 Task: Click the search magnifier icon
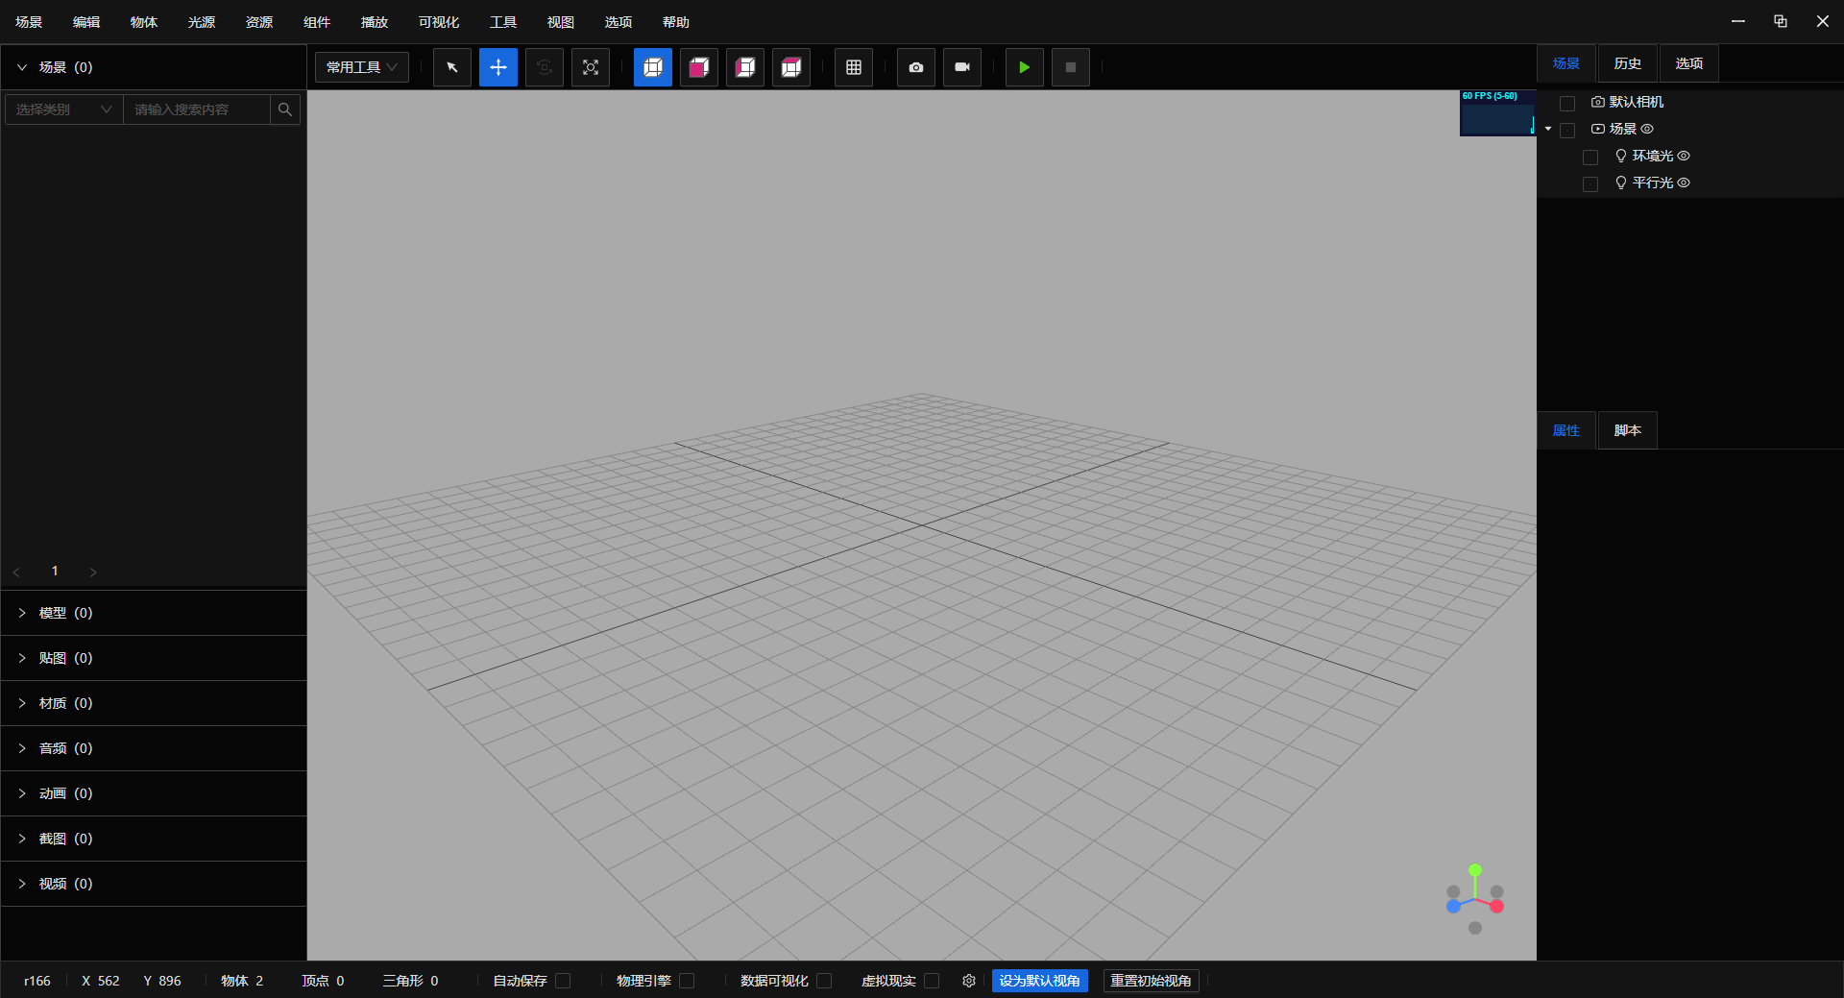click(284, 110)
